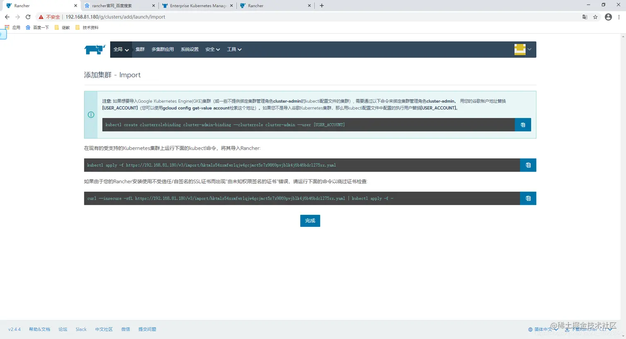Screen dimensions: 626x339
Task: Open the 集群 clusters menu item
Action: (x=140, y=49)
